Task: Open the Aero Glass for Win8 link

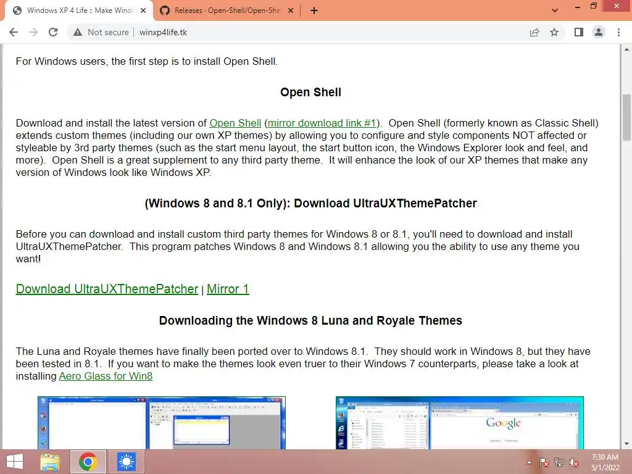Action: point(106,376)
